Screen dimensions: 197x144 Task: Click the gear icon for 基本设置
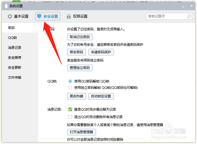10,16
